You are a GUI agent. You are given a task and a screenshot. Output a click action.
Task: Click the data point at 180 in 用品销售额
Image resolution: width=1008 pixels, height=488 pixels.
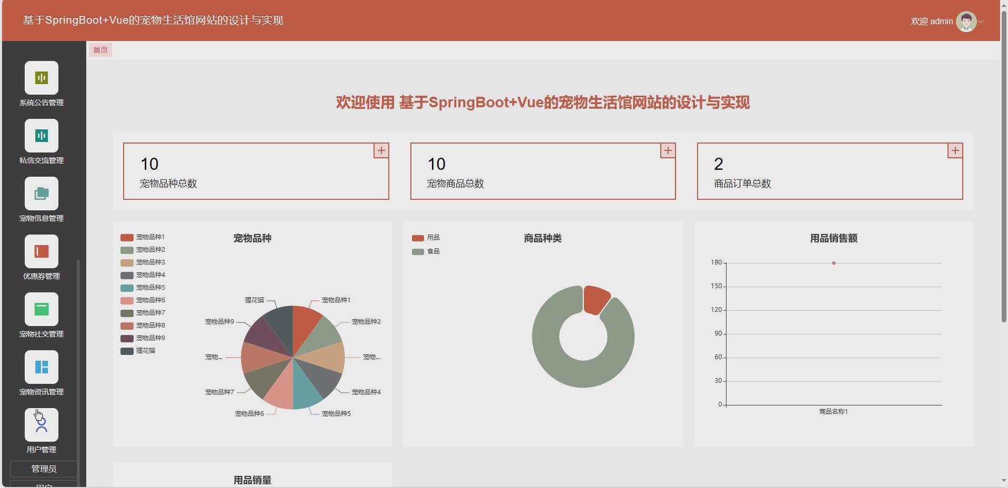click(x=834, y=263)
